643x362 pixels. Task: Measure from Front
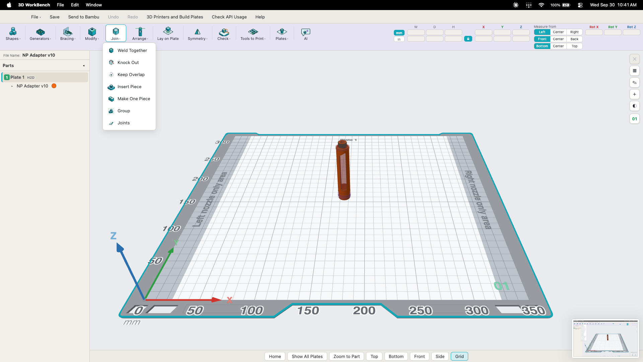[542, 39]
